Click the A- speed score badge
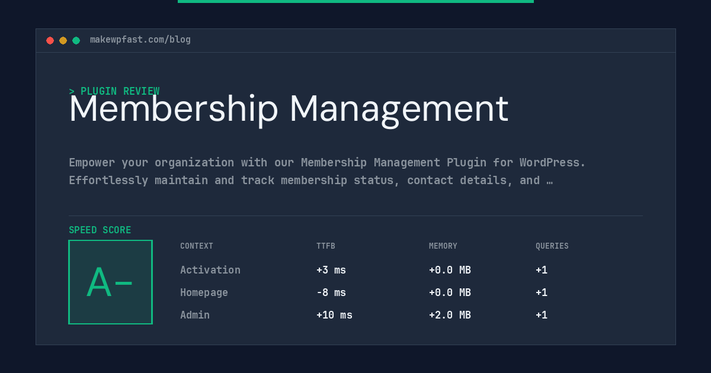711x373 pixels. [110, 282]
